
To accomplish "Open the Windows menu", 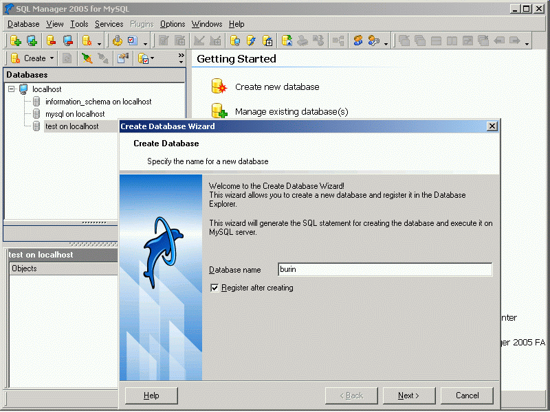I will (207, 24).
